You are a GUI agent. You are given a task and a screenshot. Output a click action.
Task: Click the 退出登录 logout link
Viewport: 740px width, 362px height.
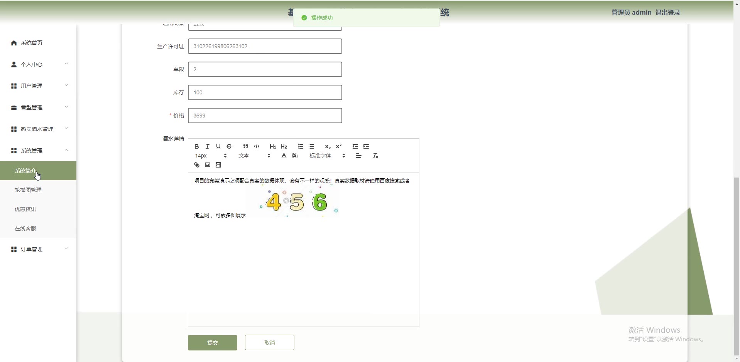click(668, 12)
